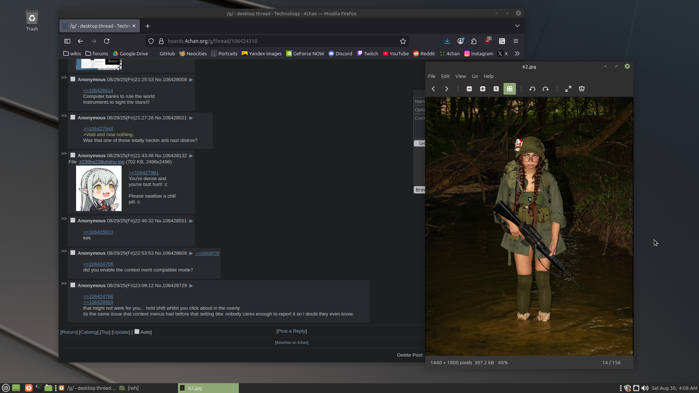Viewport: 699px width, 393px height.
Task: Tick checkbox for post No.106428609
Action: click(73, 253)
